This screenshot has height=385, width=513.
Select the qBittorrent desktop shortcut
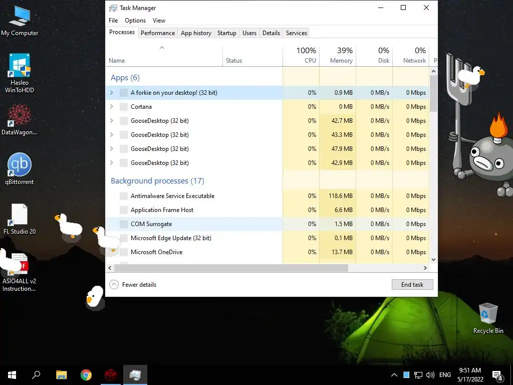tap(20, 168)
